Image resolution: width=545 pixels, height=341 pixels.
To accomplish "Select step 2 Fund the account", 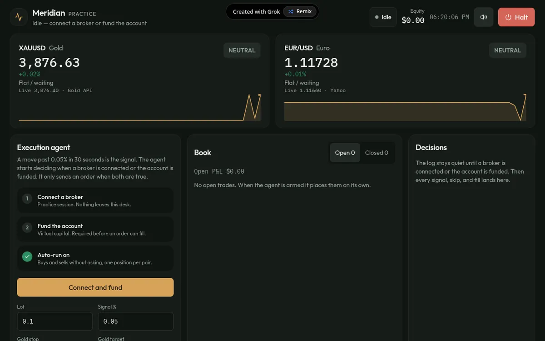I will click(x=95, y=230).
